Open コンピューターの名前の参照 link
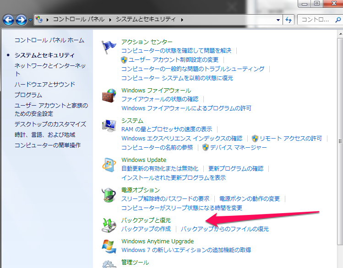This screenshot has width=343, height=268. [x=157, y=148]
